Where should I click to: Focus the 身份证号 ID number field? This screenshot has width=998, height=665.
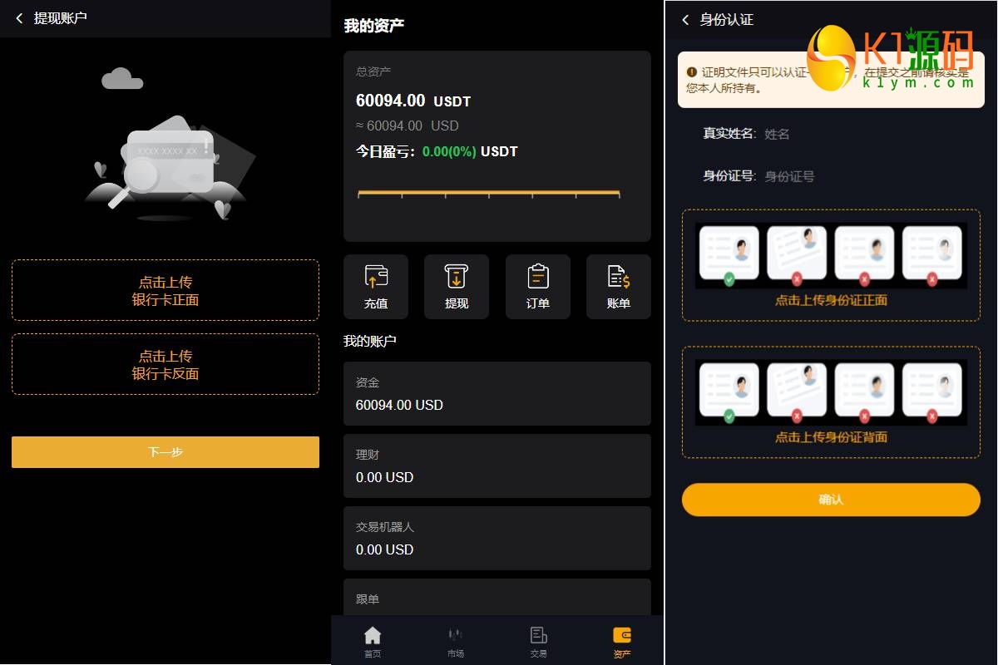[865, 176]
